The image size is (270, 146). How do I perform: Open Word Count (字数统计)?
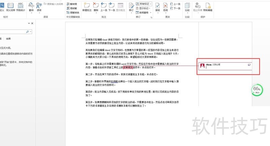21,7
